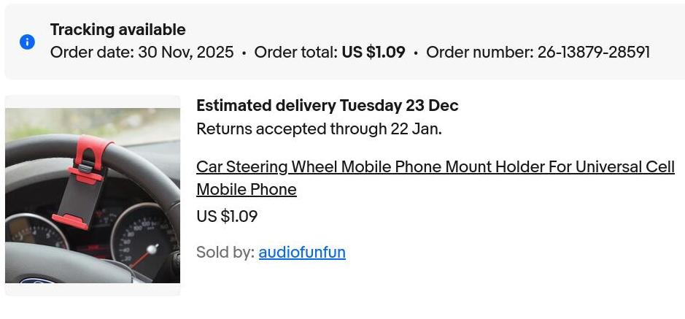Viewport: 685px width, 319px height.
Task: Open seller audiofunfun's profile link
Action: [x=302, y=253]
